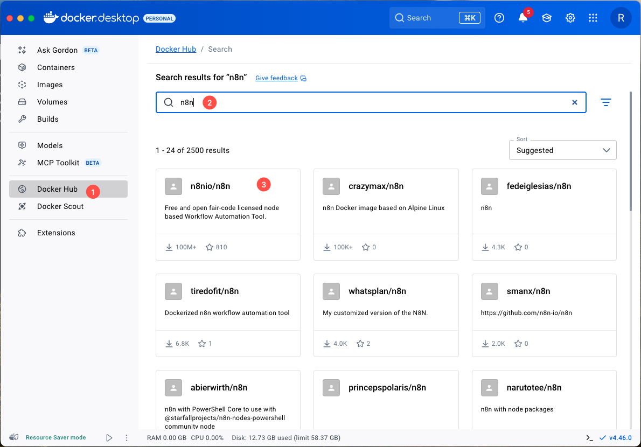Open the apps grid icon
Image resolution: width=641 pixels, height=447 pixels.
click(593, 18)
